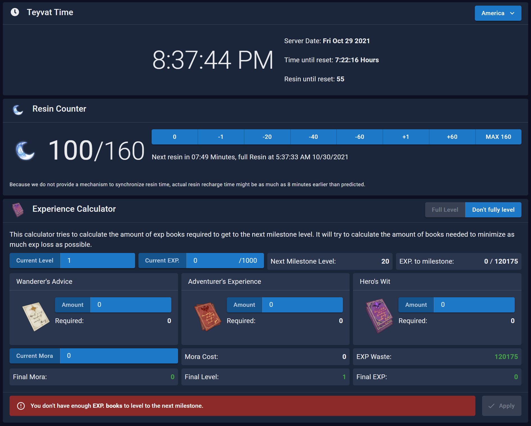The width and height of the screenshot is (531, 426).
Task: Subtract 20 resin using the -20 button
Action: pos(267,137)
